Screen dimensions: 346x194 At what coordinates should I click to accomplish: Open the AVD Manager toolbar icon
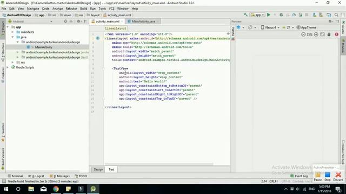314,15
